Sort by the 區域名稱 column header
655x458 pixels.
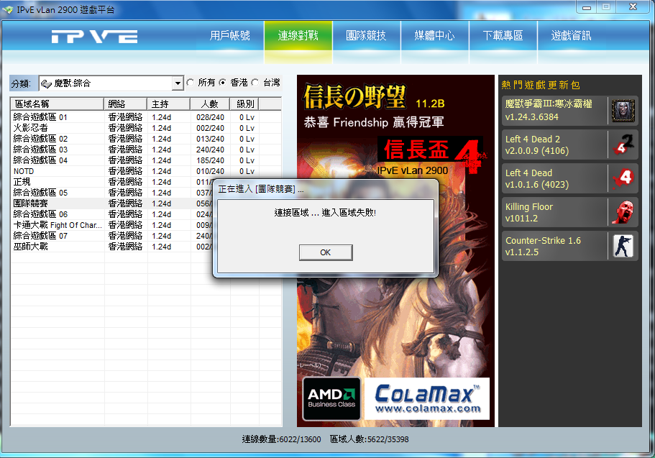point(58,104)
